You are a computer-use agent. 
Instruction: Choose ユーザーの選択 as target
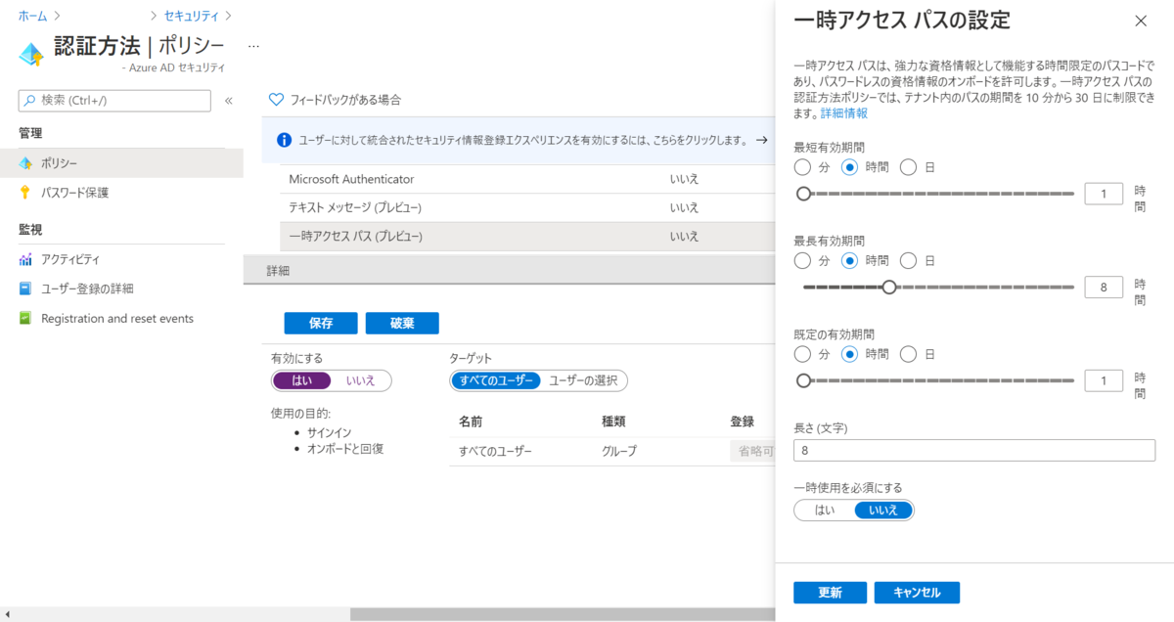coord(584,380)
